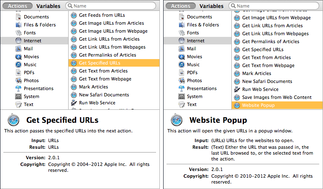Image resolution: width=323 pixels, height=189 pixels.
Task: Select New Safari Documents in the Get Specified URLs pane
Action: click(x=104, y=95)
